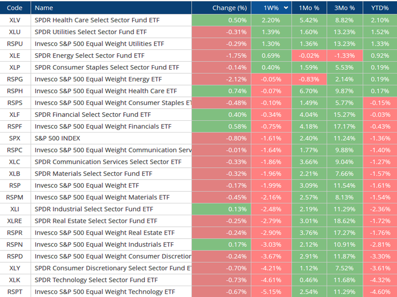Select the RSPT code cell
397x297 pixels.
pos(15,292)
